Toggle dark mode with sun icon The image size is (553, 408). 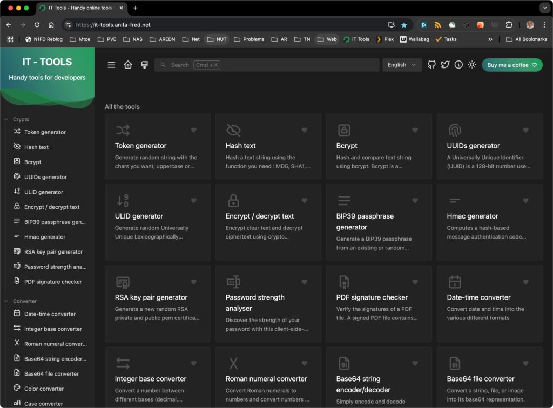pos(472,65)
